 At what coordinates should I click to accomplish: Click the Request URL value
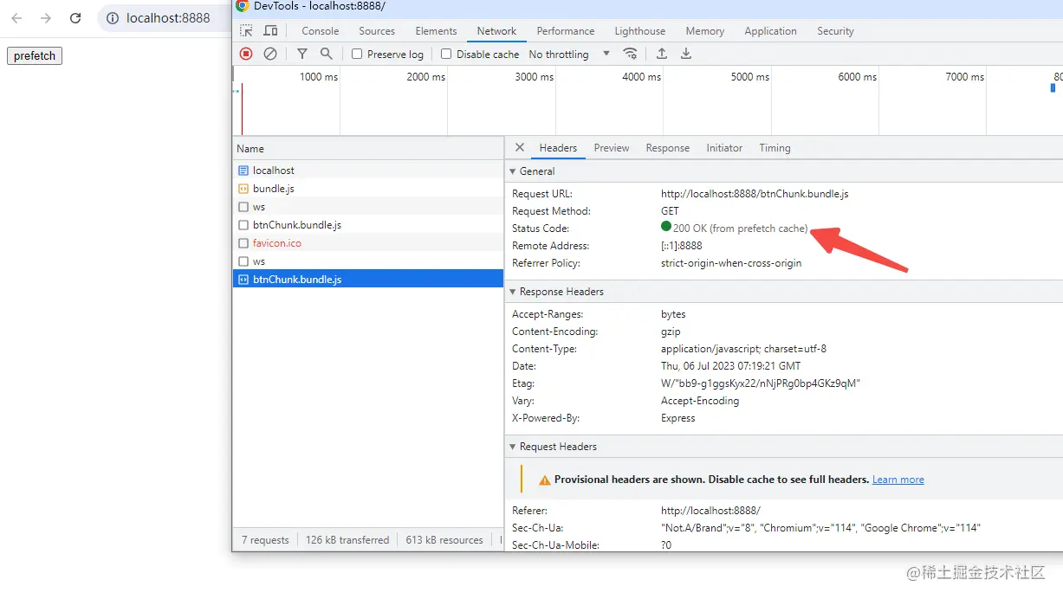click(x=755, y=194)
